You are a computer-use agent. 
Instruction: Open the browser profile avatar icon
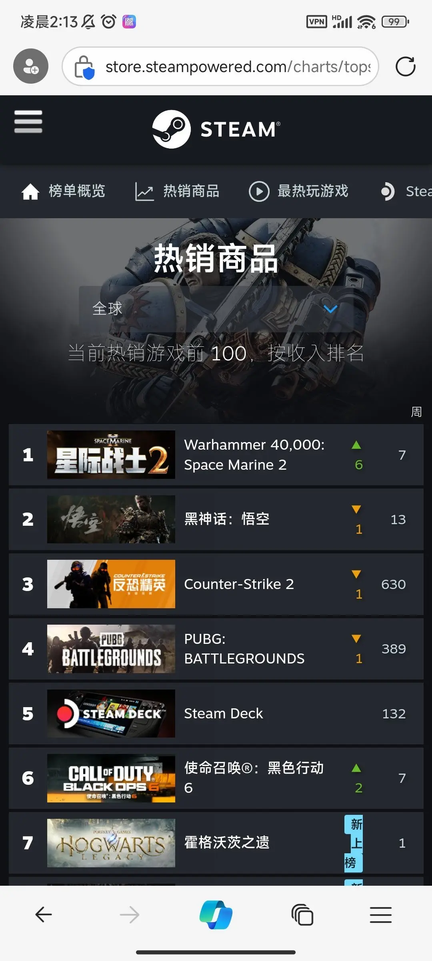pyautogui.click(x=31, y=66)
